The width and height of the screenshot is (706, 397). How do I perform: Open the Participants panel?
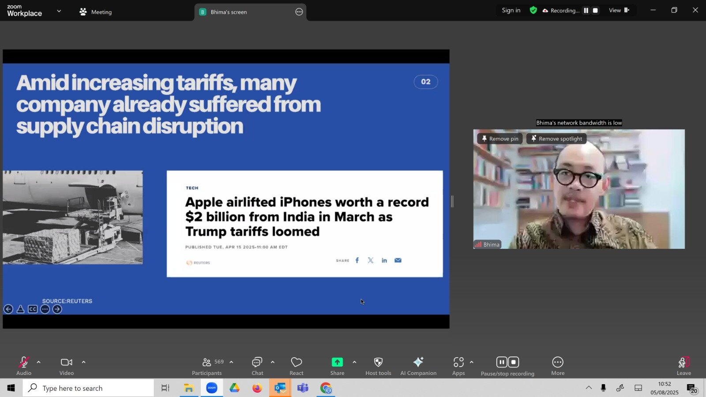click(x=207, y=366)
